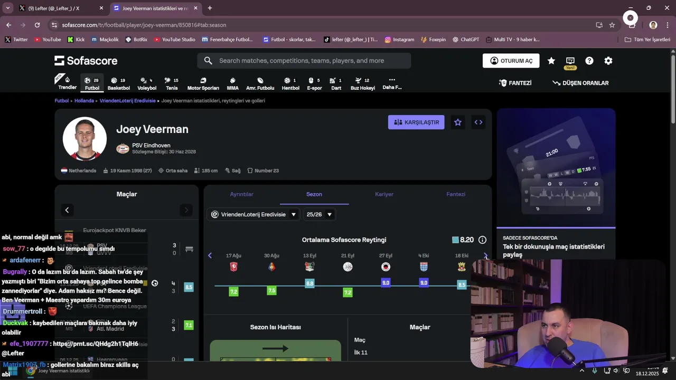676x380 pixels.
Task: Open the help question mark icon
Action: point(589,61)
